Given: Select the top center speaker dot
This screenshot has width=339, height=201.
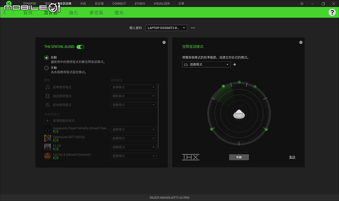Looking at the screenshot, I should tap(239, 82).
